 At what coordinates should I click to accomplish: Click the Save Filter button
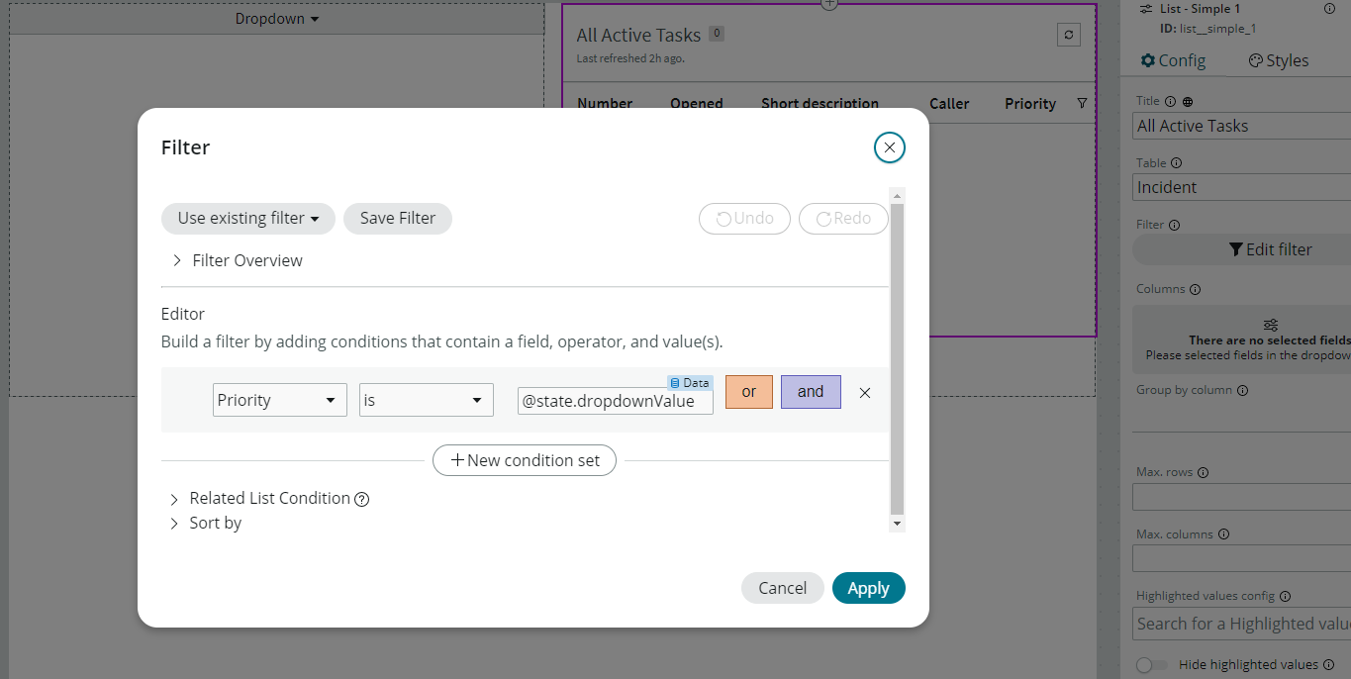[x=398, y=219]
